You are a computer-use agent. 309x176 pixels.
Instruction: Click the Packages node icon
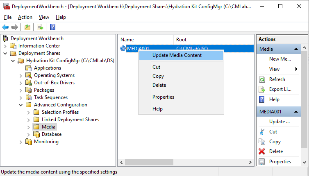click(x=29, y=90)
